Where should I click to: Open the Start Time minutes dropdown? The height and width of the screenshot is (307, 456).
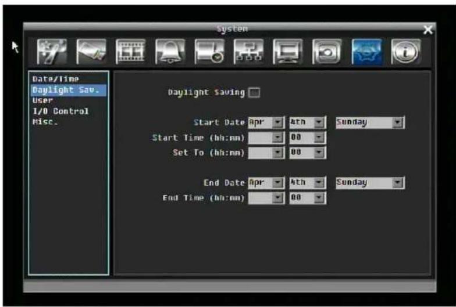(308, 138)
